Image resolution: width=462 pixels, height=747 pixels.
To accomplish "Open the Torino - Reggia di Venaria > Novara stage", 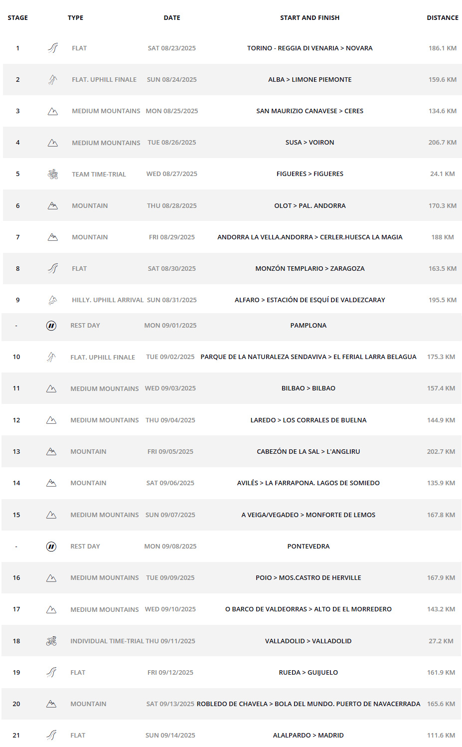I will [310, 48].
